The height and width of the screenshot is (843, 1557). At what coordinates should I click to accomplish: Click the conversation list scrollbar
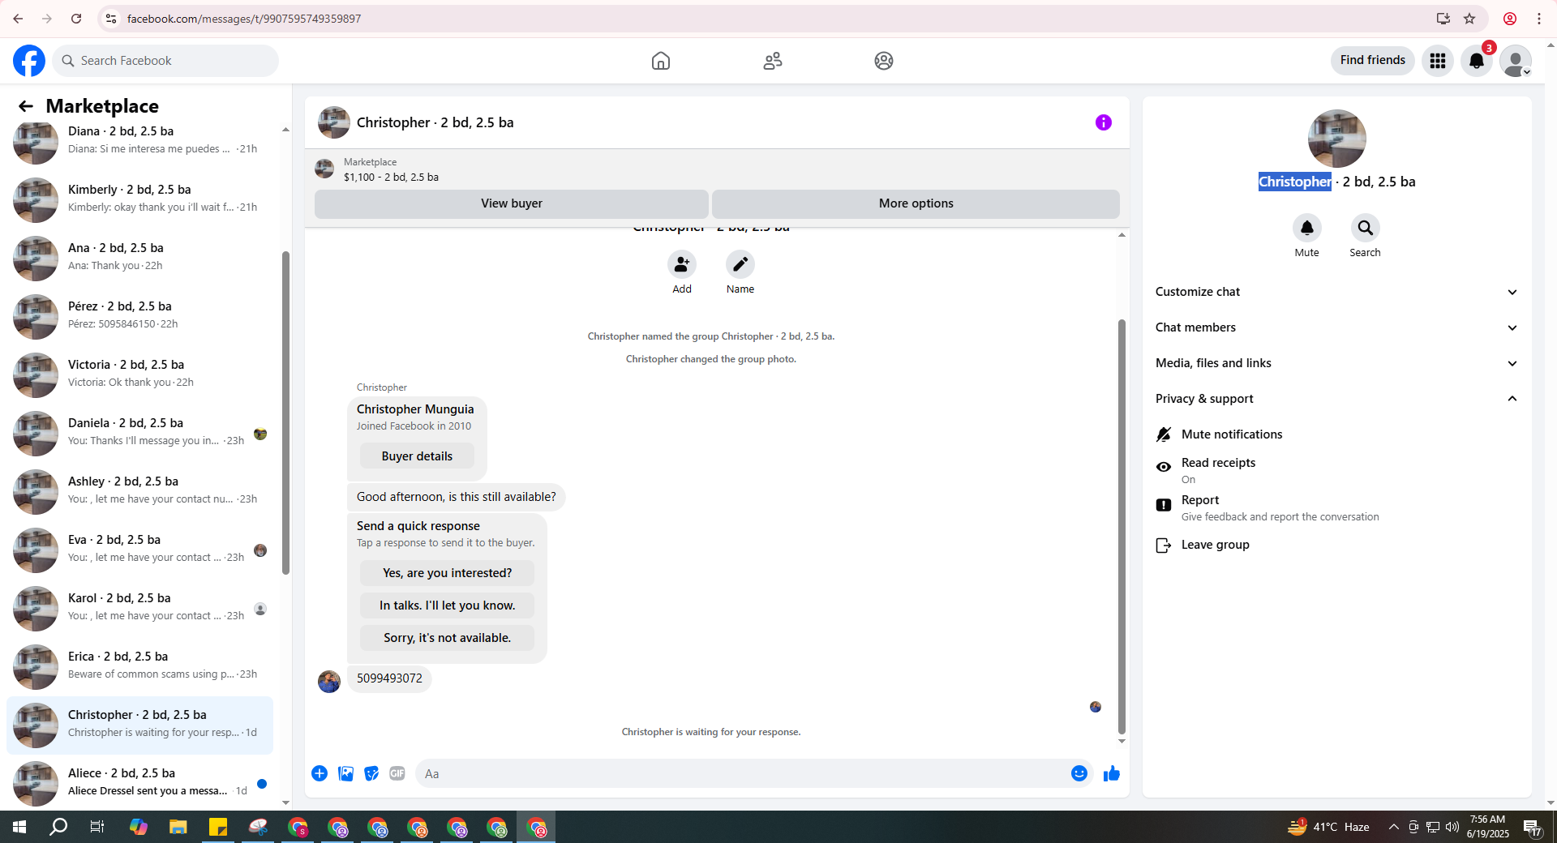(x=285, y=413)
